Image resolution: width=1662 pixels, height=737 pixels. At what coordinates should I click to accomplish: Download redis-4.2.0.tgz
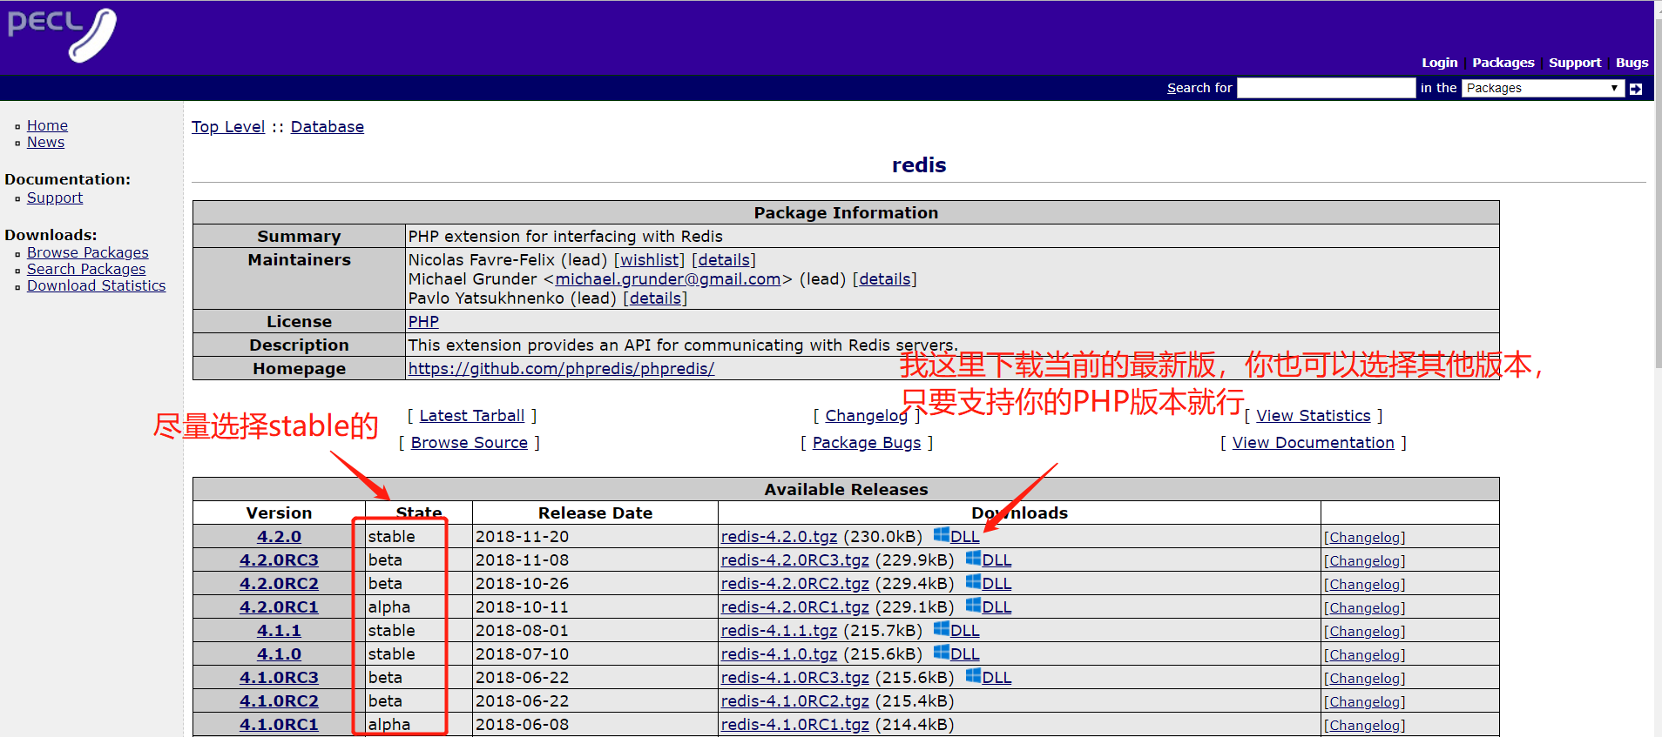pyautogui.click(x=779, y=537)
